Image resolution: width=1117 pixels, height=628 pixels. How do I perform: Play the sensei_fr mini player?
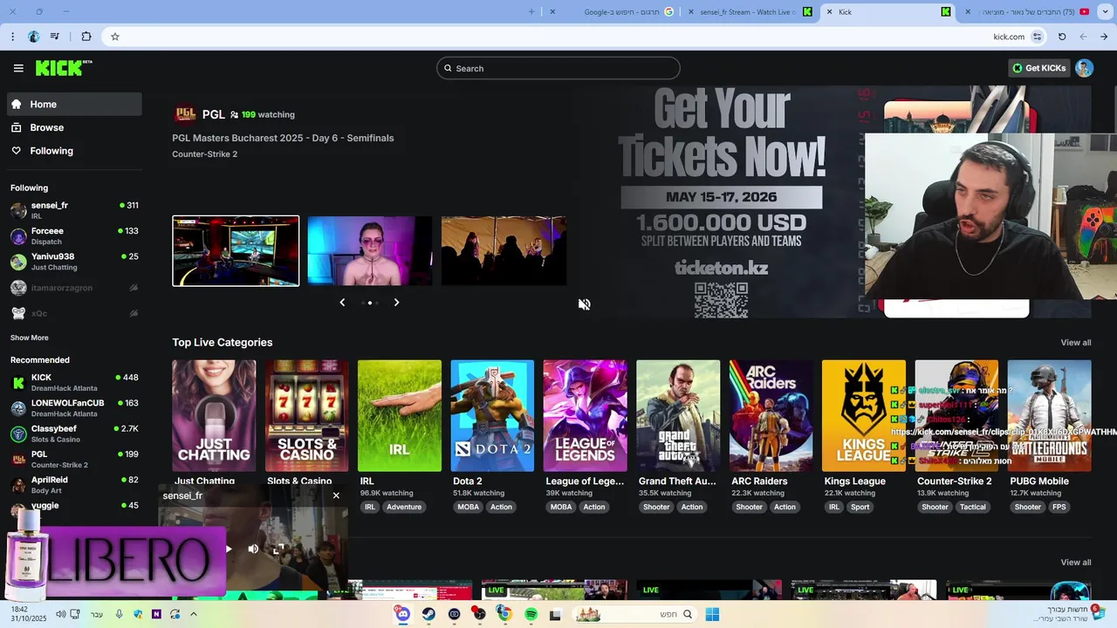tap(229, 549)
